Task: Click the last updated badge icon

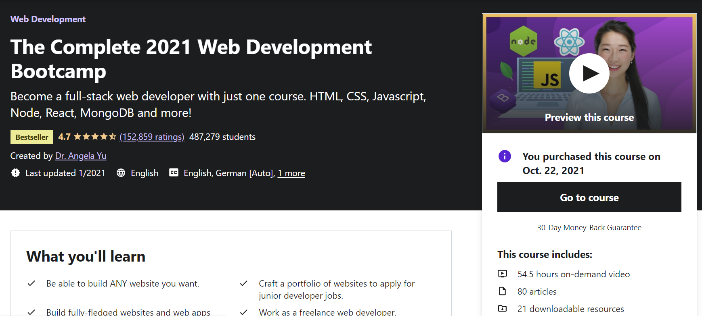Action: click(x=15, y=173)
